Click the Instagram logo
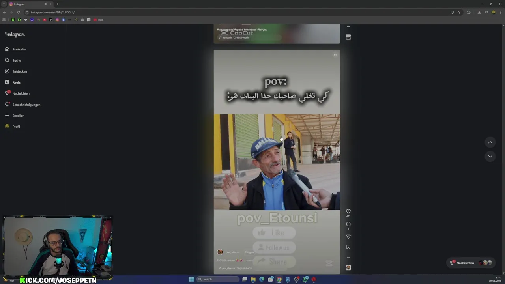 [15, 34]
